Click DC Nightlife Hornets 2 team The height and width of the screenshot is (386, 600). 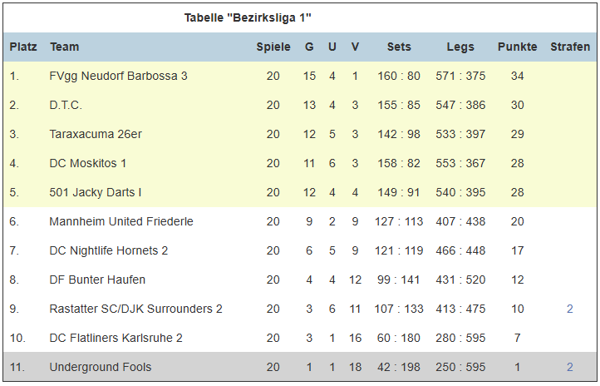click(x=109, y=250)
